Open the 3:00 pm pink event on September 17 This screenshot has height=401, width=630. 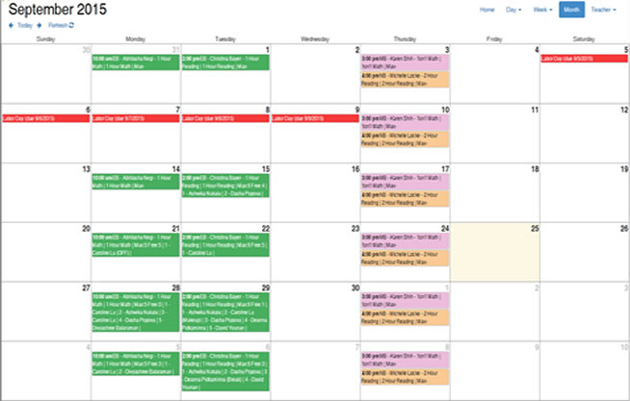[x=405, y=182]
